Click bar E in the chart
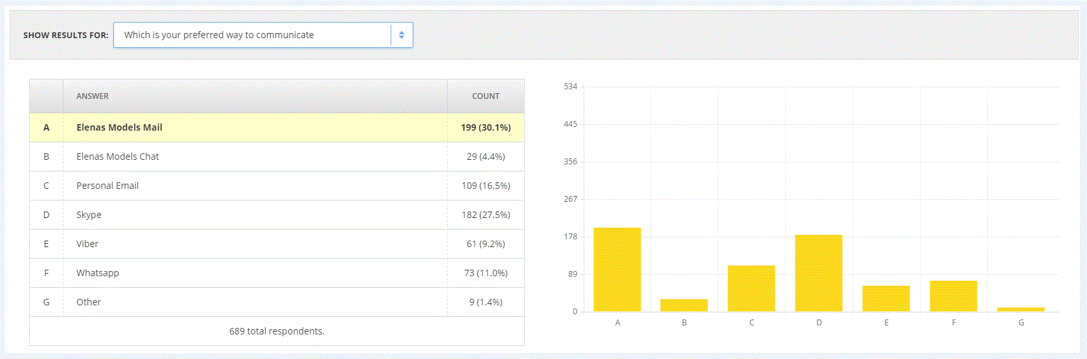The width and height of the screenshot is (1087, 359). coord(886,299)
